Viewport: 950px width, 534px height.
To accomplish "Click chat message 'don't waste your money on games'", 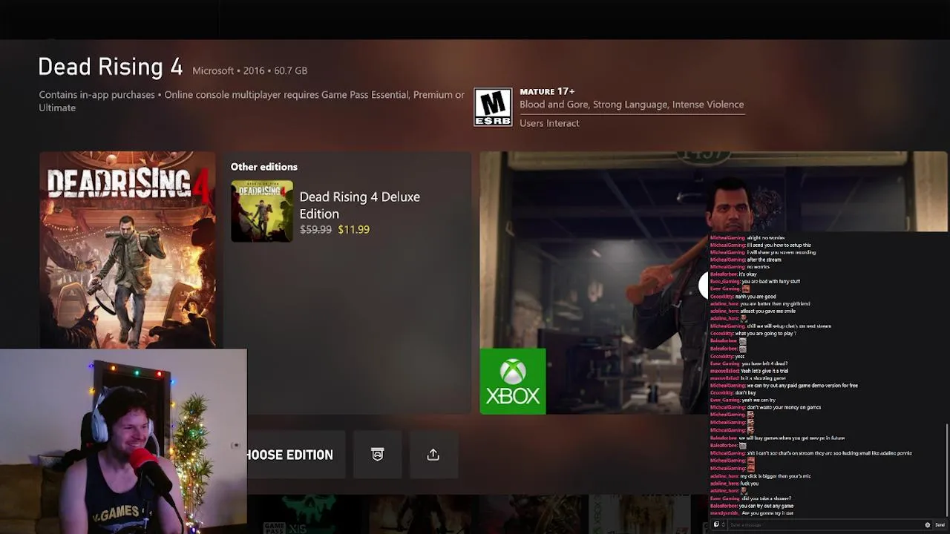I will point(784,407).
